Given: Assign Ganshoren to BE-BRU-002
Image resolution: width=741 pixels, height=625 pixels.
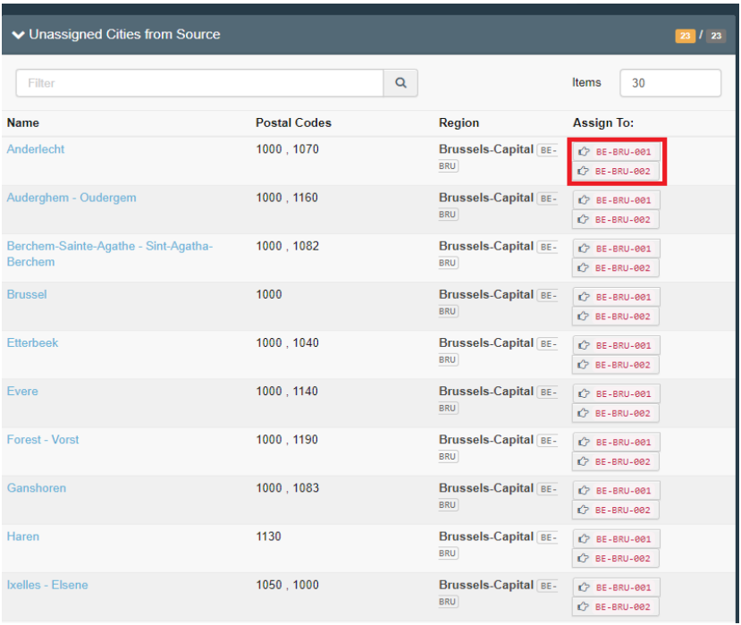Looking at the screenshot, I should click(x=615, y=511).
